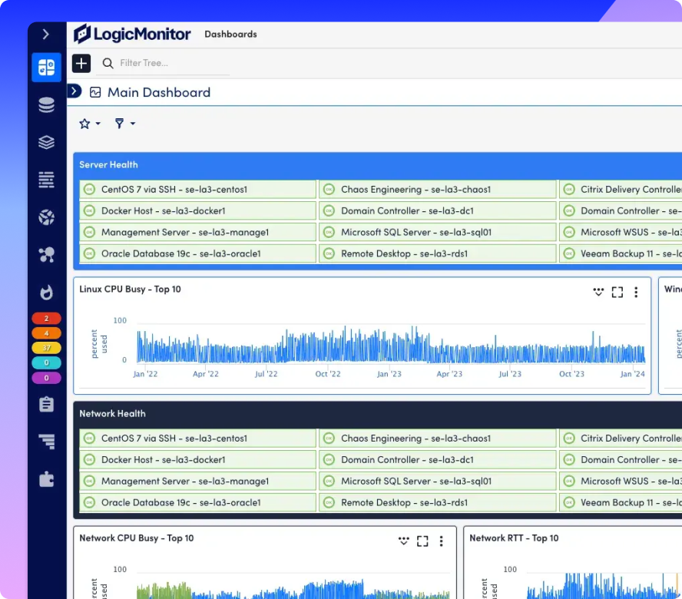This screenshot has width=682, height=599.
Task: Select Microsoft SQL Server in Server Health
Action: pos(438,232)
